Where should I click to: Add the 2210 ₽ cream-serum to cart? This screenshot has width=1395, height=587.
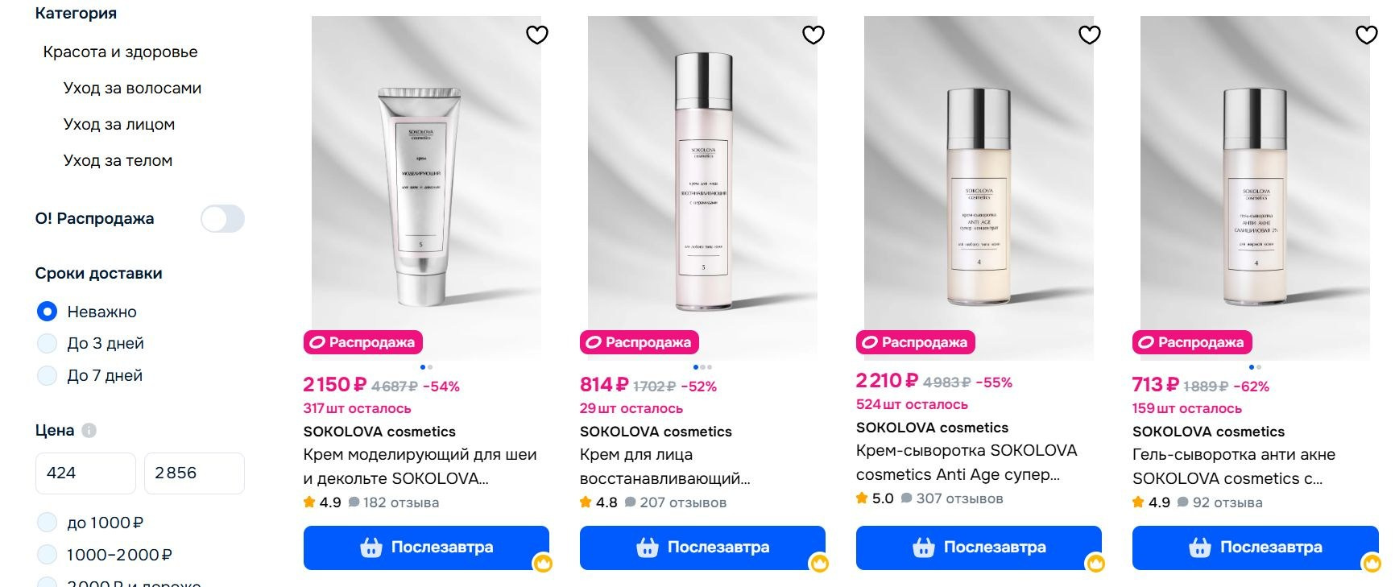(x=979, y=548)
